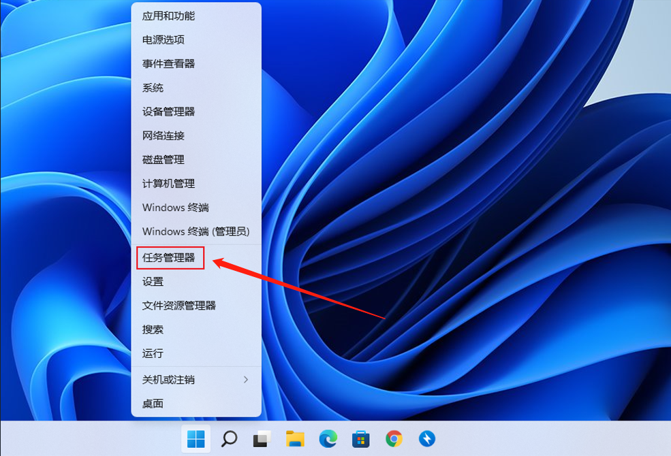Image resolution: width=671 pixels, height=456 pixels.
Task: Open 网络连接 menu entry
Action: (163, 135)
